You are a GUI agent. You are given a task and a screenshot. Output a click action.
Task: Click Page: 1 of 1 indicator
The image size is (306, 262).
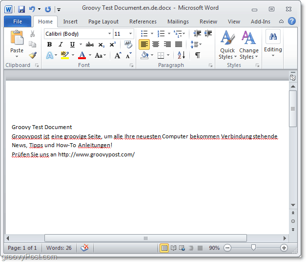(22, 248)
